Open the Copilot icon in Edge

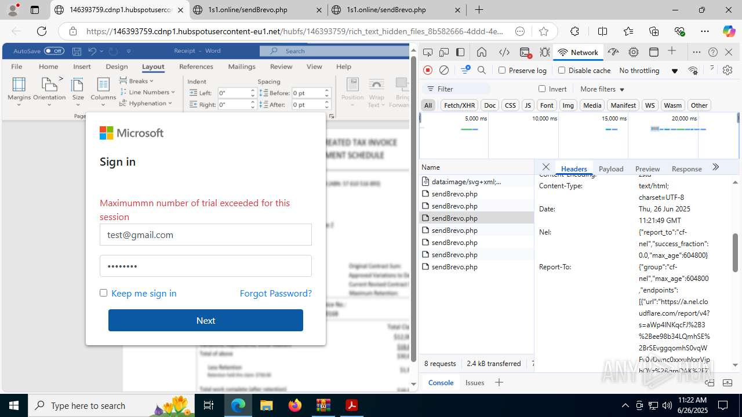tap(729, 31)
